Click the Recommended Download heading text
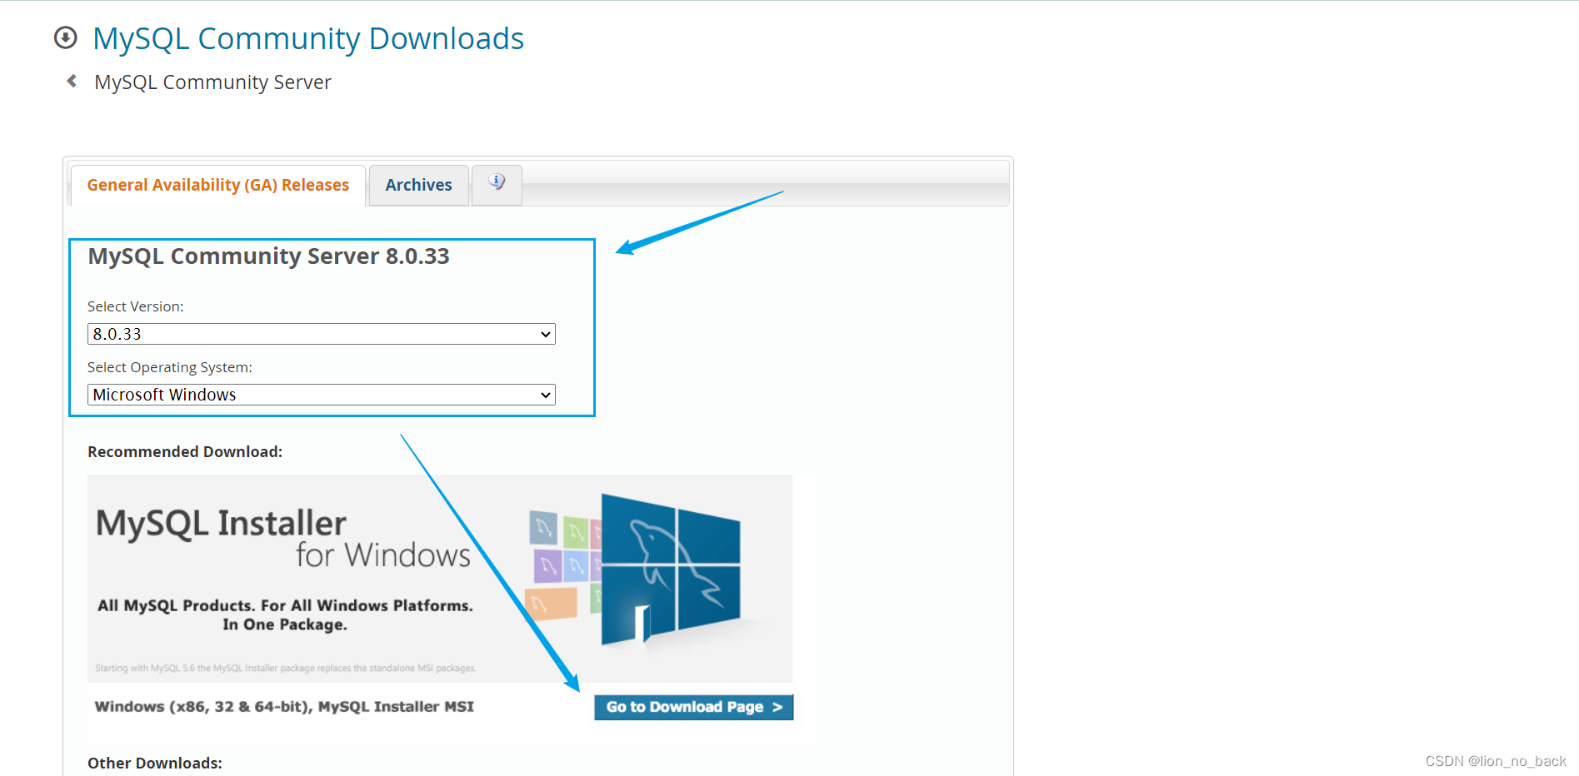The height and width of the screenshot is (776, 1579). click(x=185, y=451)
